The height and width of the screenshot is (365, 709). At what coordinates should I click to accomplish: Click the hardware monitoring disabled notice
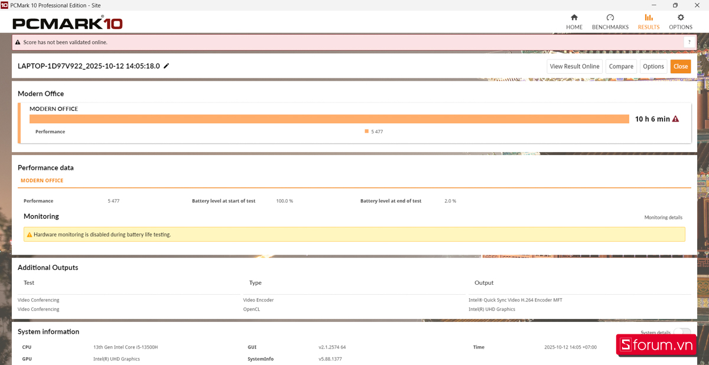click(354, 235)
